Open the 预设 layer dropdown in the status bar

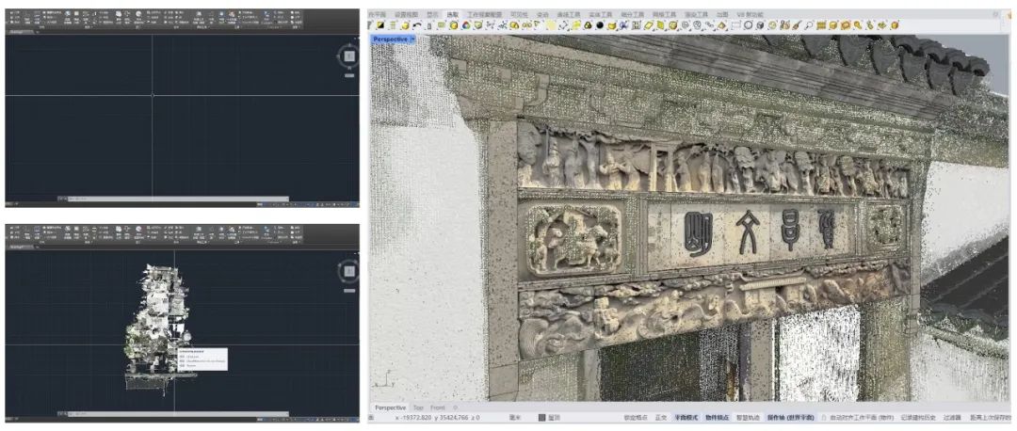click(554, 417)
